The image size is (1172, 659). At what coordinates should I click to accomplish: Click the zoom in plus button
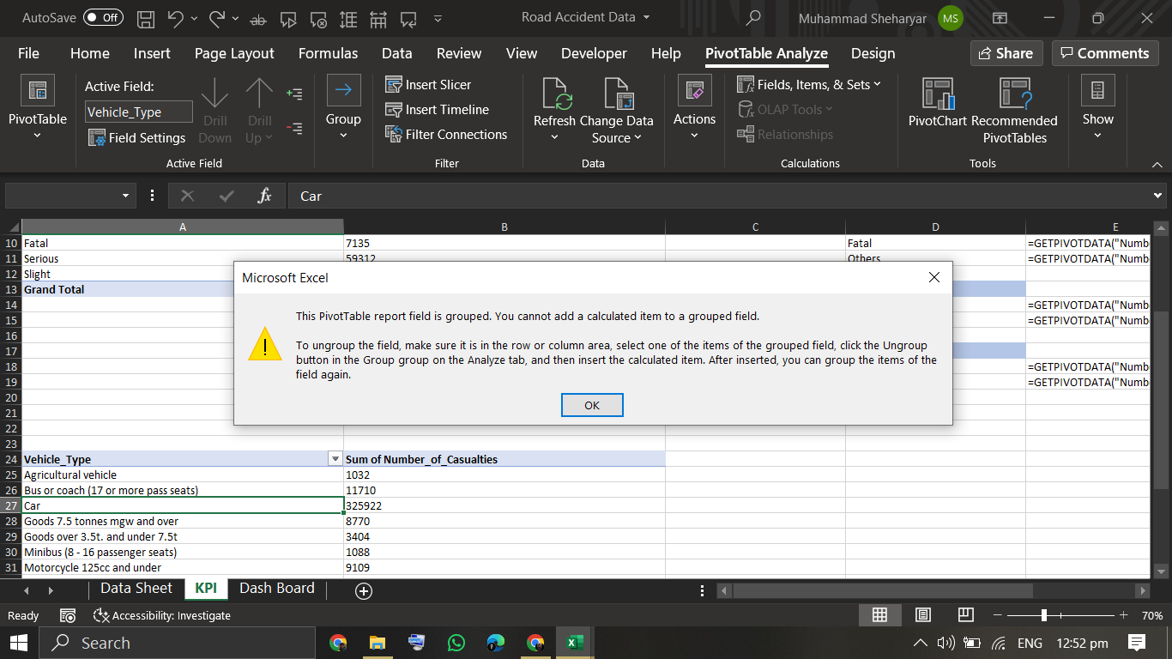coord(1124,615)
